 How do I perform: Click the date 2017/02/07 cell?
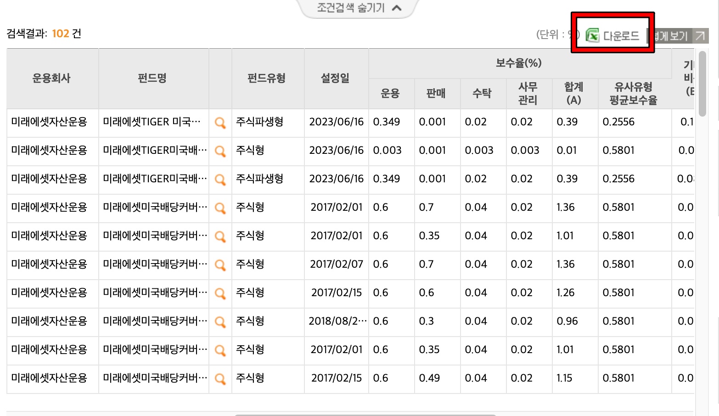337,264
